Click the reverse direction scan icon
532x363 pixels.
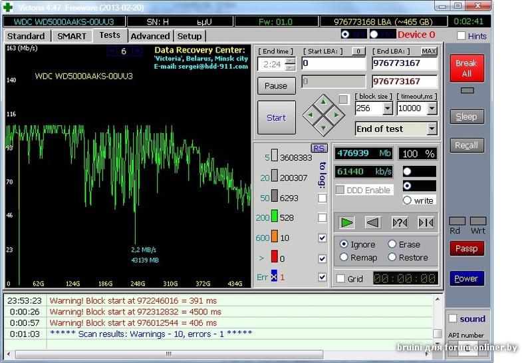pos(373,222)
